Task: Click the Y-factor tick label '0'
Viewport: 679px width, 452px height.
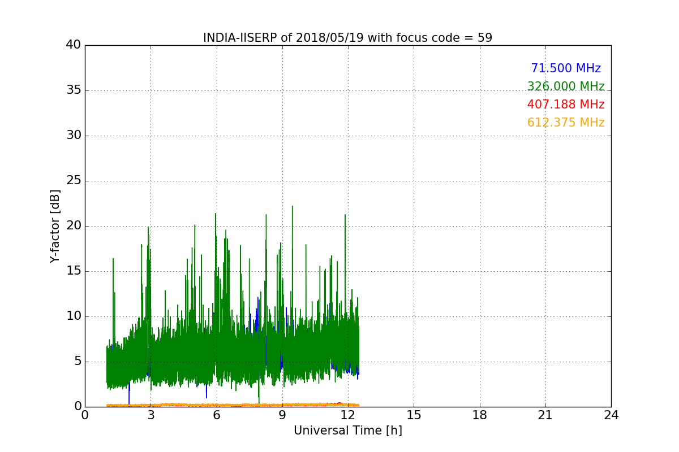Action: tap(77, 407)
